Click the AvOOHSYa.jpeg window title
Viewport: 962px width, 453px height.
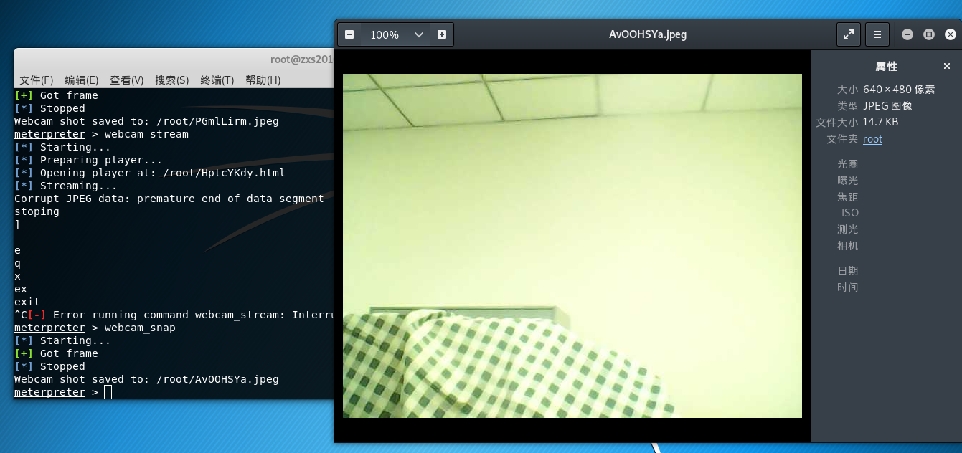coord(648,34)
